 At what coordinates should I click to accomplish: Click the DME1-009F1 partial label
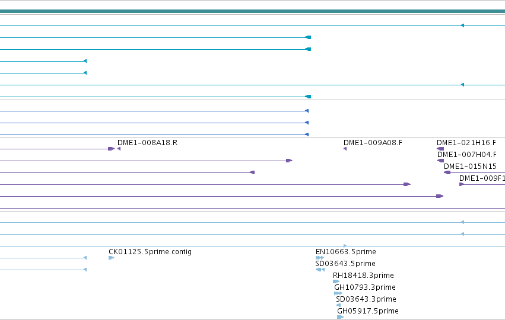(482, 178)
